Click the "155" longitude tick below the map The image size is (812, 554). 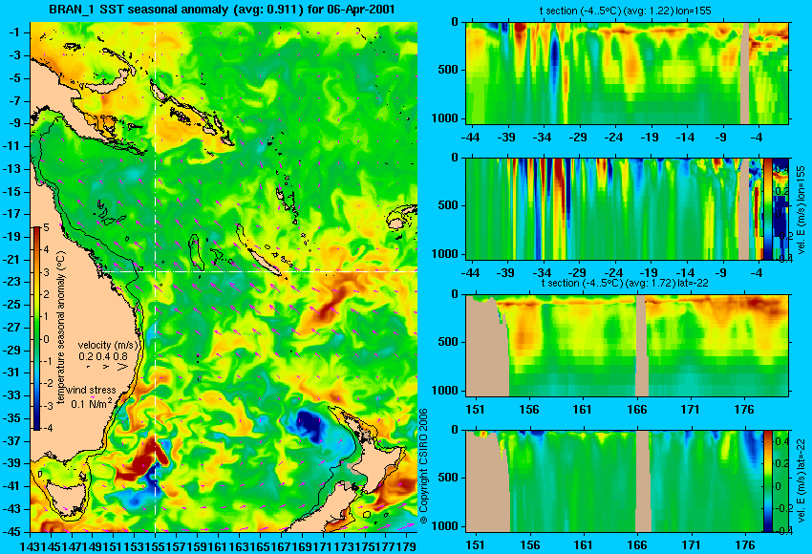click(155, 546)
